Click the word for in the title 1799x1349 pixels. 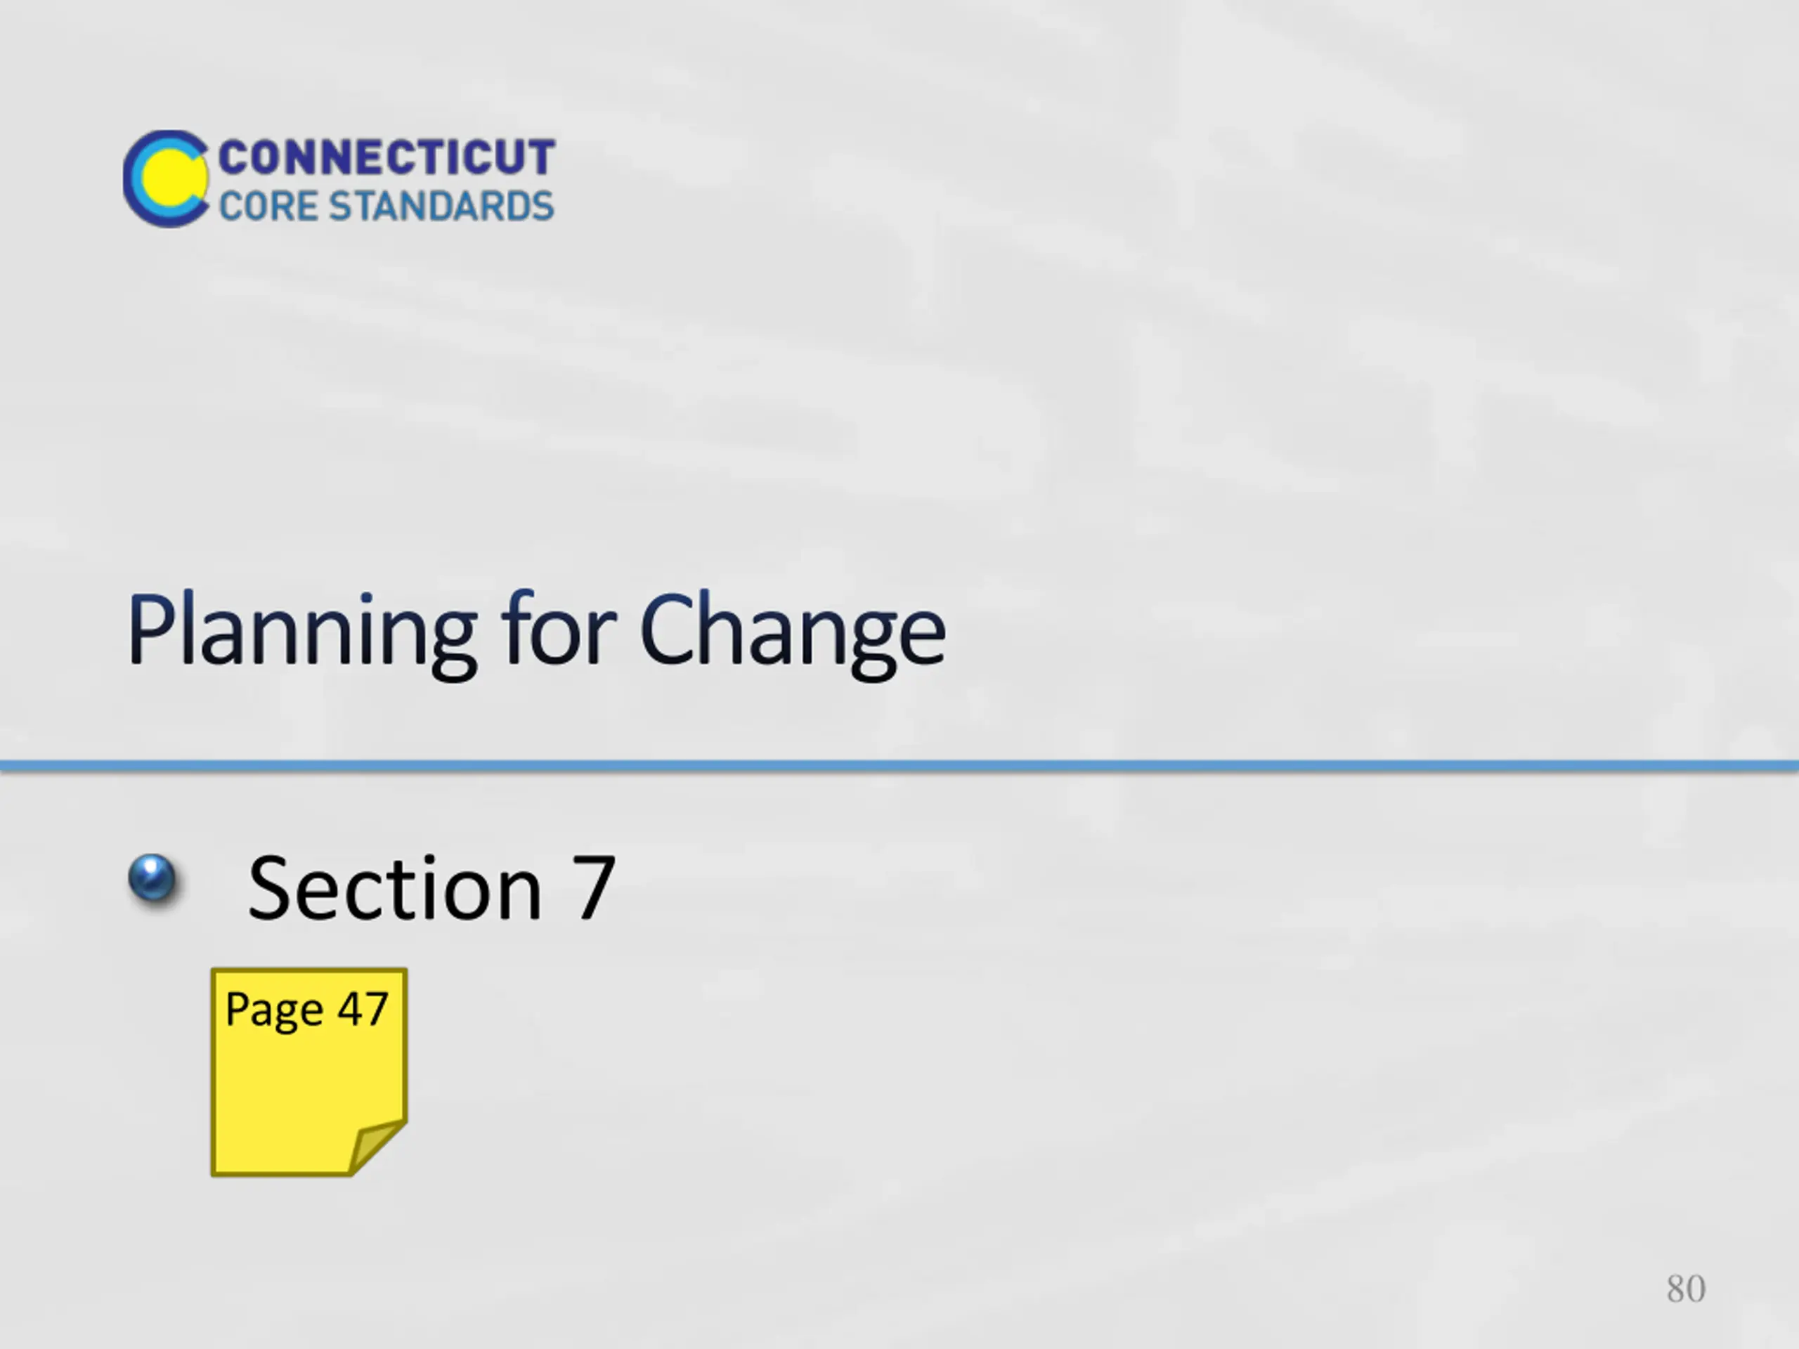click(x=559, y=627)
